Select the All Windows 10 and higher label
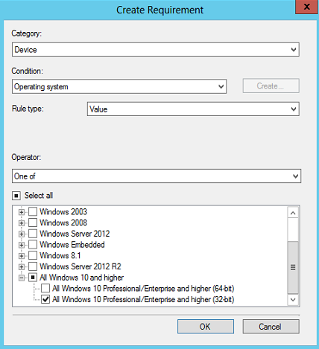This screenshot has width=319, height=349. pos(81,278)
